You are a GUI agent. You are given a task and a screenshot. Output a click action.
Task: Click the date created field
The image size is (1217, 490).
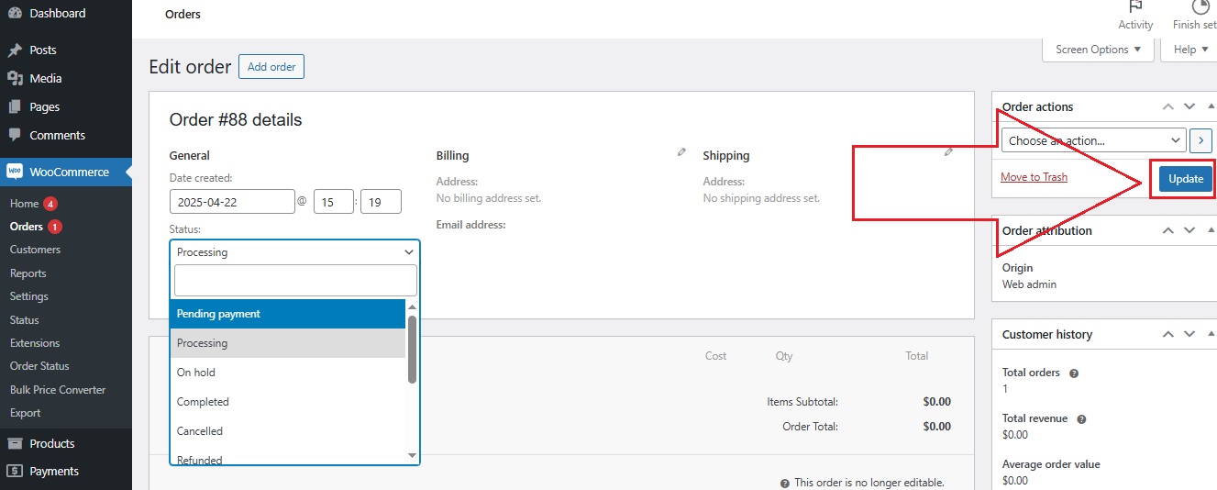pyautogui.click(x=232, y=202)
